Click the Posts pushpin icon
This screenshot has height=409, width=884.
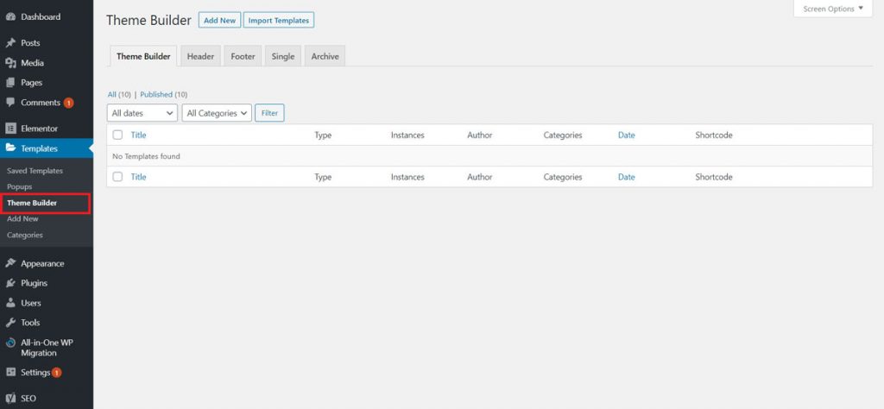[10, 43]
